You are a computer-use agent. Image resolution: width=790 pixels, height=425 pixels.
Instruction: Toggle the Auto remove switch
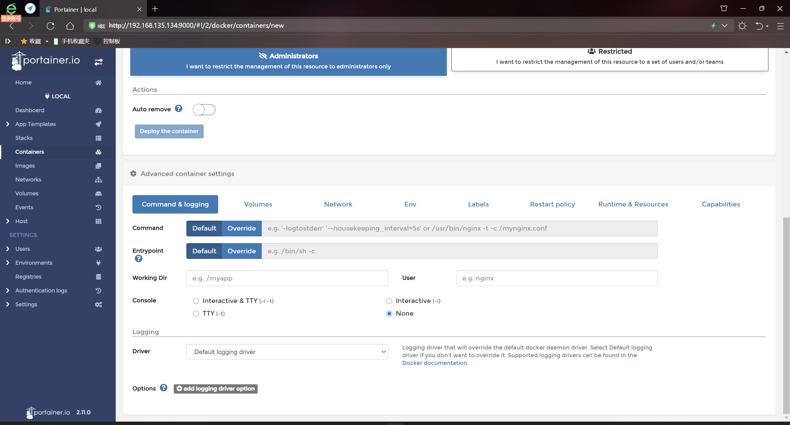pos(204,109)
